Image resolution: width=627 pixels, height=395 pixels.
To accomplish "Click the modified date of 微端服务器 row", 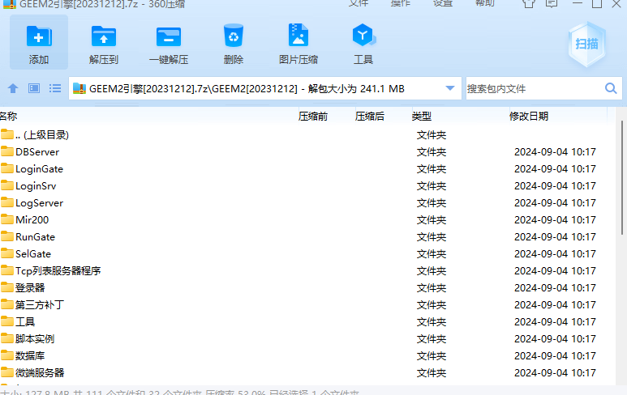I will [x=555, y=372].
